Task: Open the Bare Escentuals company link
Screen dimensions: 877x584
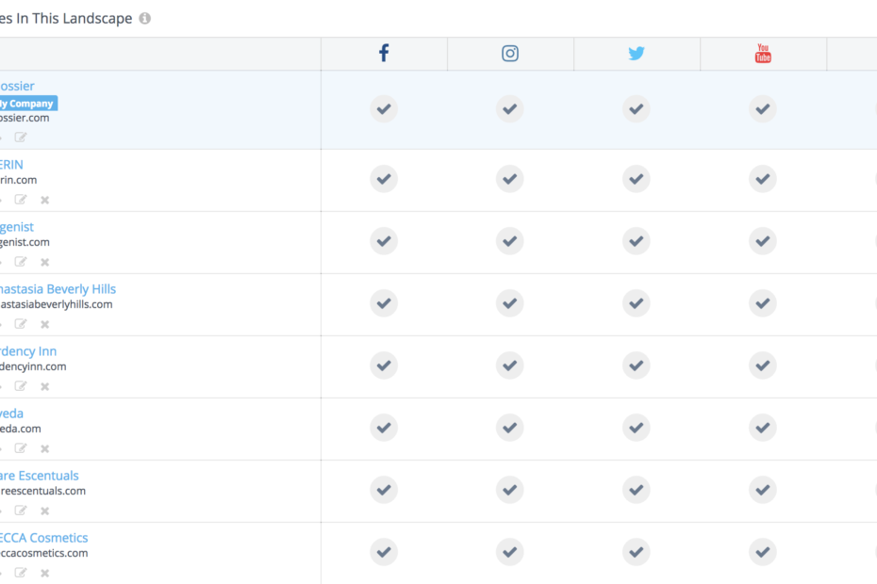Action: [40, 476]
